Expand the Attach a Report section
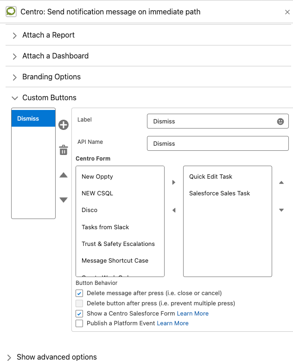 point(48,35)
